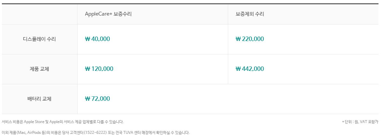This screenshot has width=382, height=137.
Task: Click the won symbol before 72,000
Action: [87, 99]
